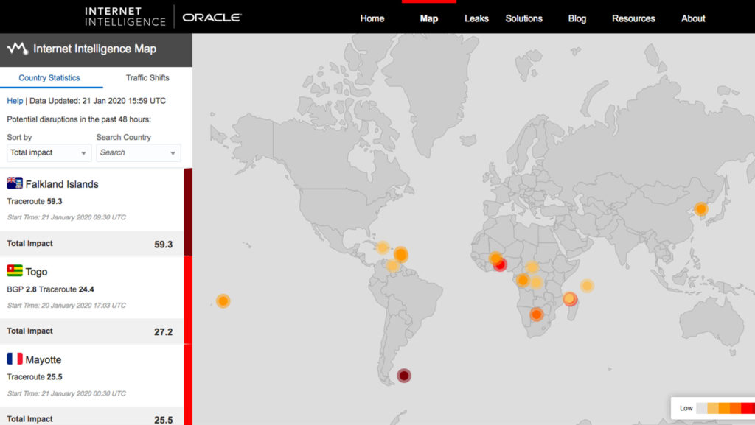755x425 pixels.
Task: Click the Data Updated timestamp text
Action: click(x=98, y=101)
